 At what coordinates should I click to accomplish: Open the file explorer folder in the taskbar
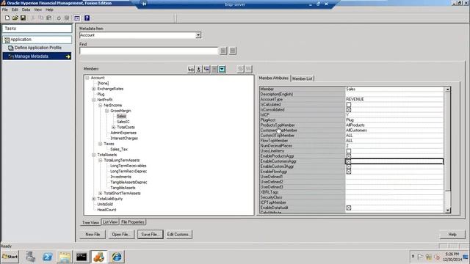tap(65, 257)
